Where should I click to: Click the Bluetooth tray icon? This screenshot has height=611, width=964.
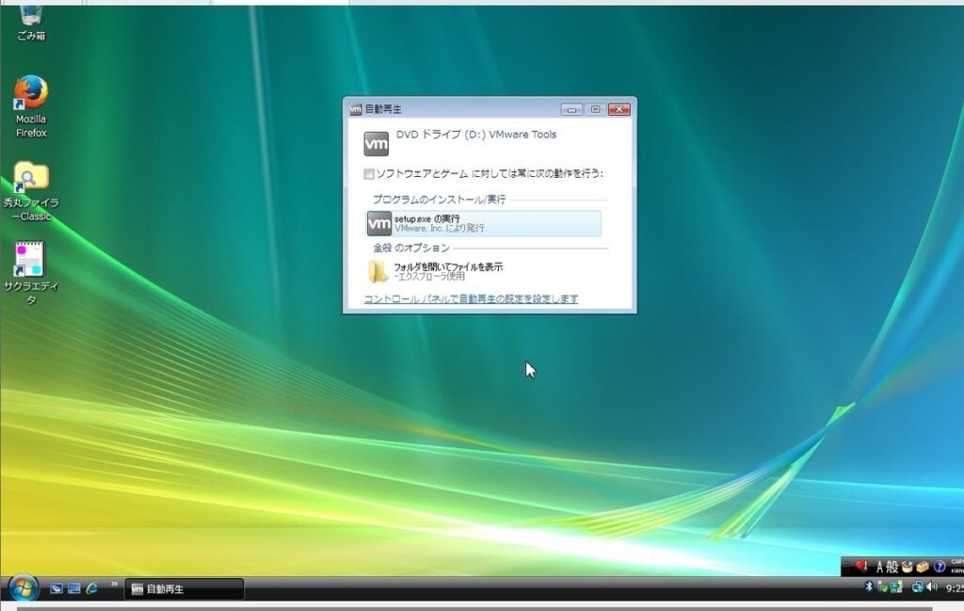coord(869,587)
